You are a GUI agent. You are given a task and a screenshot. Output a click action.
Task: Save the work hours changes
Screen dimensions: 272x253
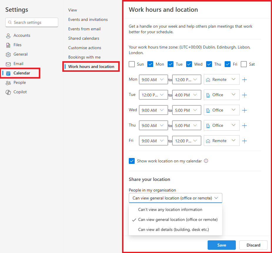[x=221, y=245]
